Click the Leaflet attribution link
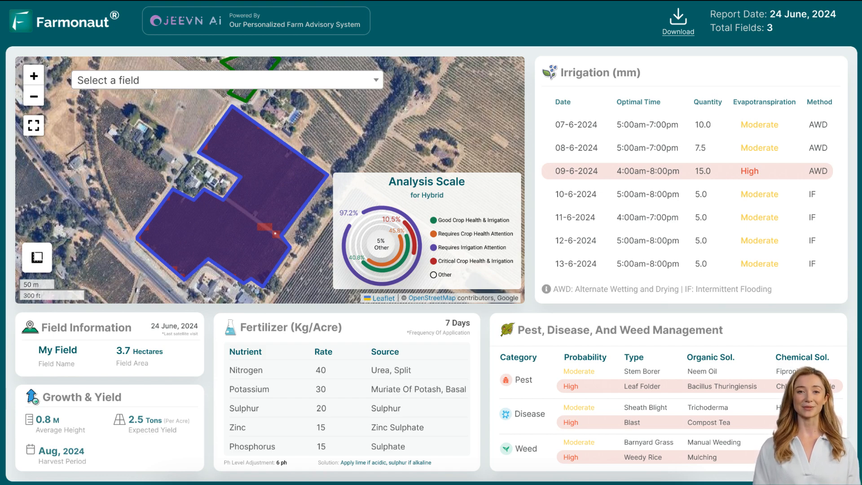 click(x=383, y=298)
